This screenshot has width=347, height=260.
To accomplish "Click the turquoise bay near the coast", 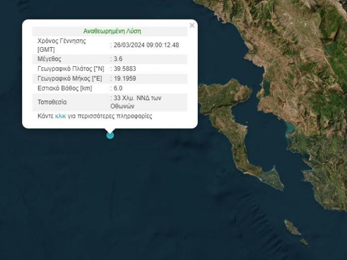I will click(290, 129).
